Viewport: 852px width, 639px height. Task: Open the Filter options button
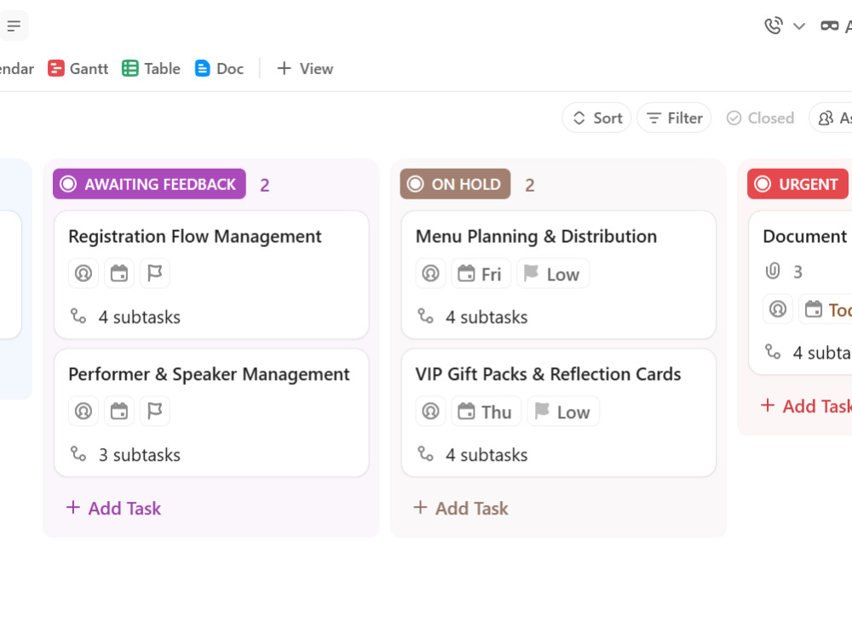click(674, 118)
